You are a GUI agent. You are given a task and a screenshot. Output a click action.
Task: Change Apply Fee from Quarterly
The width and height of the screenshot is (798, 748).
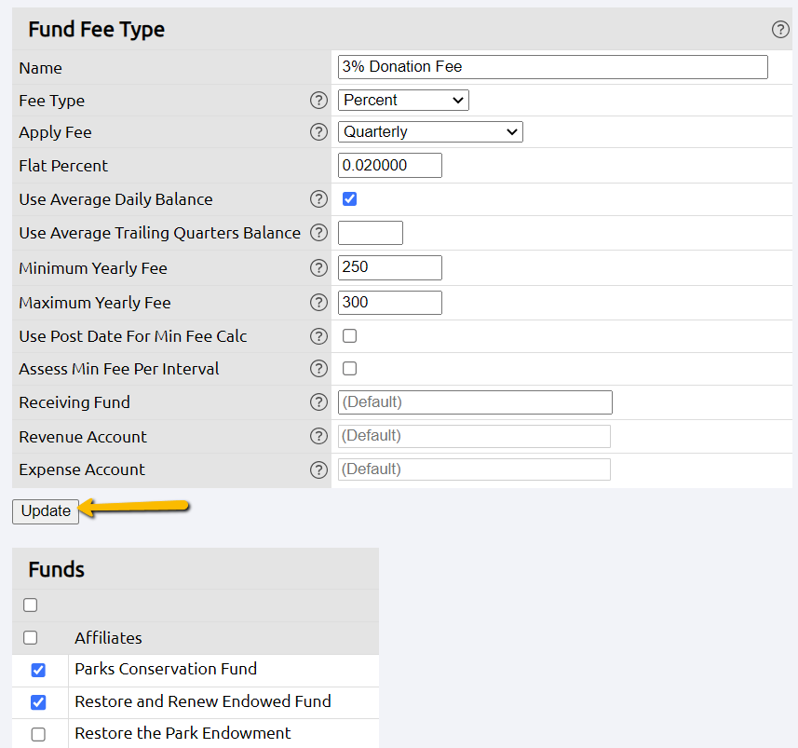tap(429, 131)
